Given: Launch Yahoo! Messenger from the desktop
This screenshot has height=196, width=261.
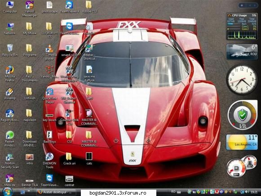Looking at the screenshot, I should 30,9.
